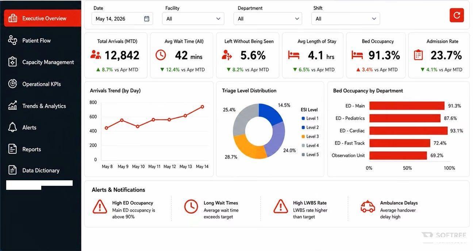Click the 12,842 total arrivals value

122,55
